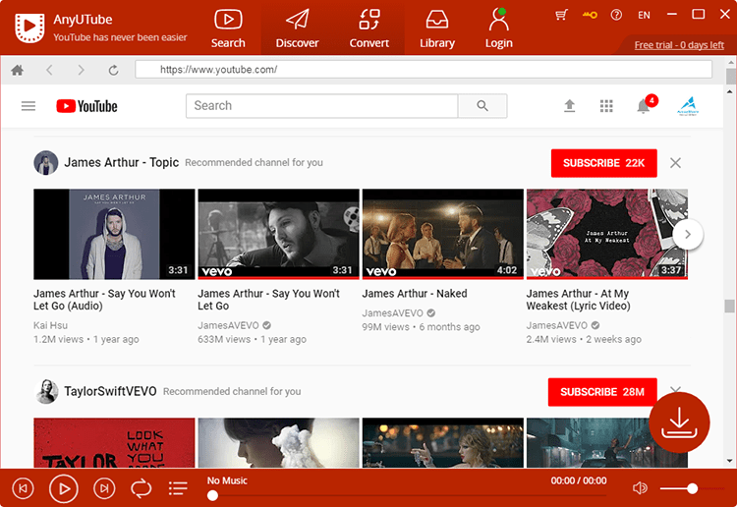This screenshot has width=737, height=507.
Task: Open the James Arthur - Naked thumbnail
Action: [x=442, y=234]
